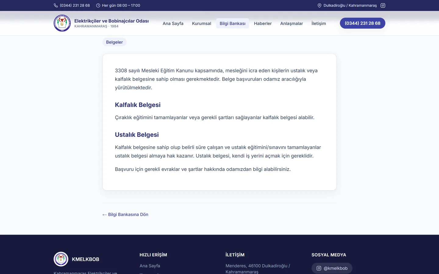Screen dimensions: 439x274
Task: Open the Kurumsal menu item
Action: [x=202, y=23]
